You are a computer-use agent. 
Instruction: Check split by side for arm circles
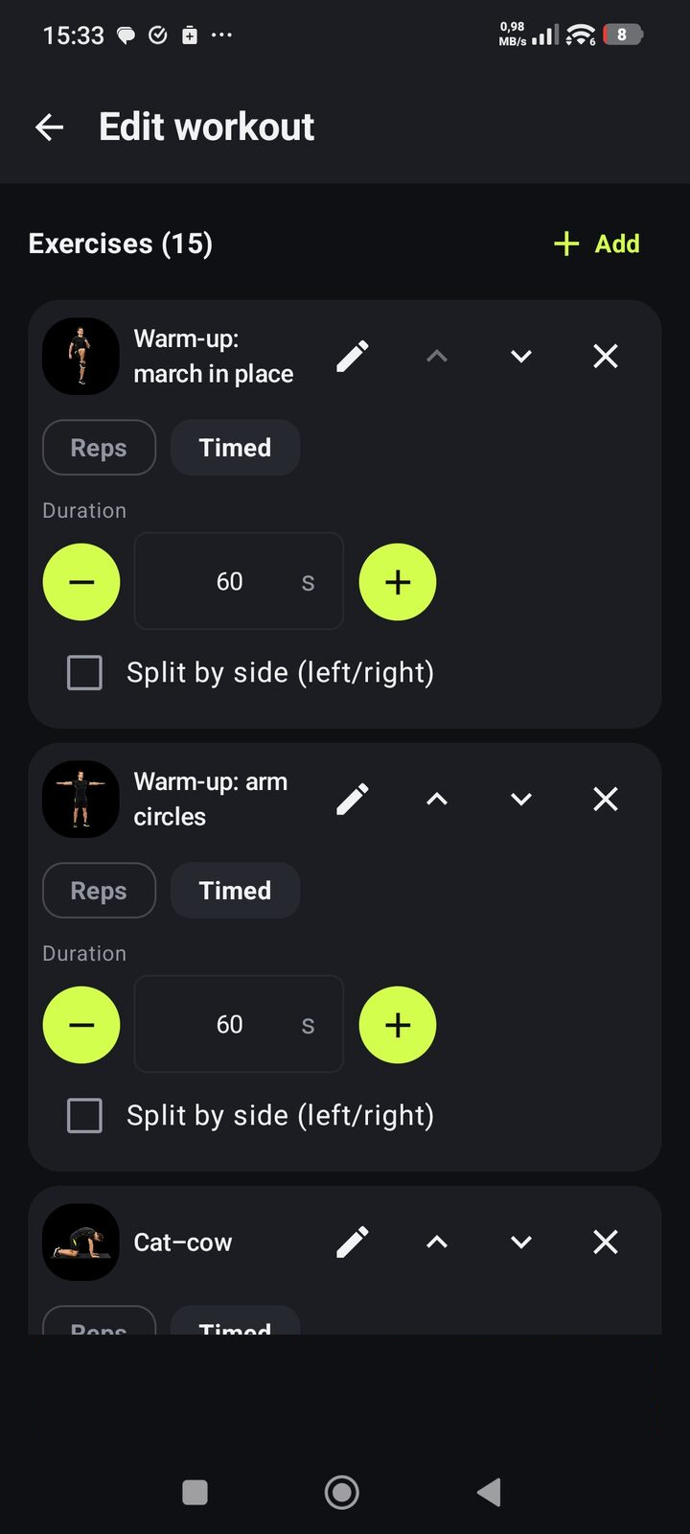[84, 1116]
